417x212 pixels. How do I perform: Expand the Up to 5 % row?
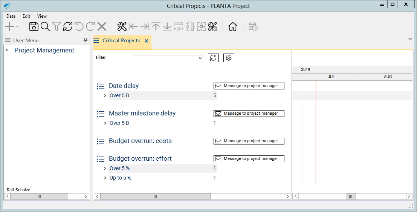click(x=105, y=178)
